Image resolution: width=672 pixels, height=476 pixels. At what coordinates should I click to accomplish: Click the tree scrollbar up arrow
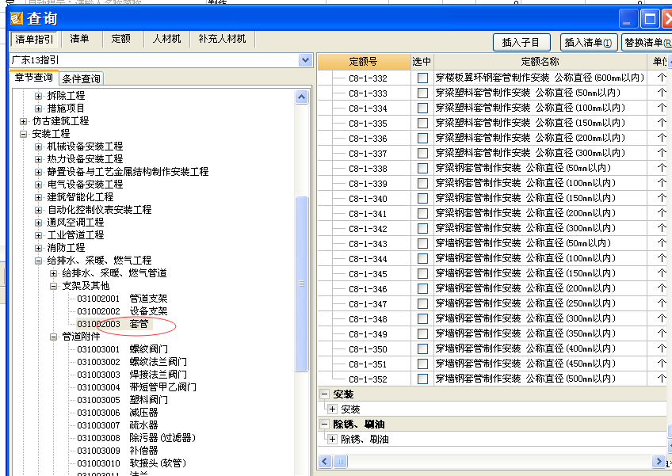(x=302, y=97)
